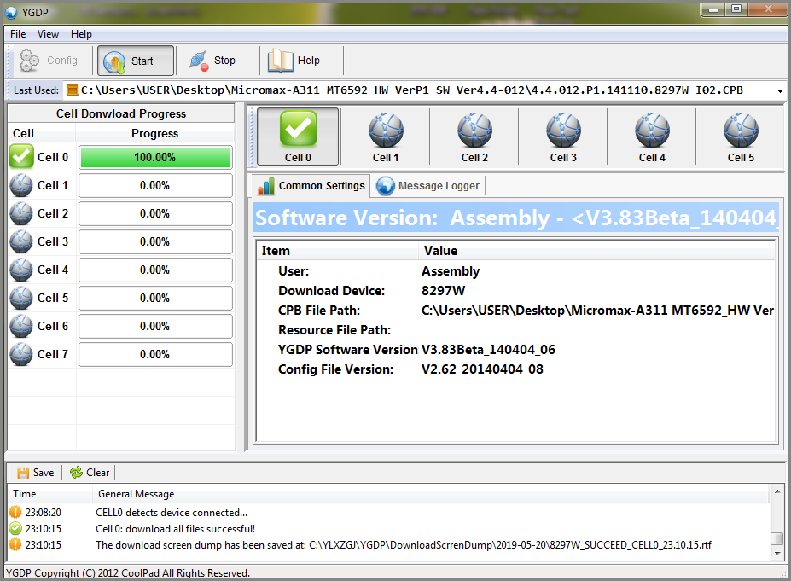
Task: Click the log scrollbar thumb
Action: tap(776, 538)
